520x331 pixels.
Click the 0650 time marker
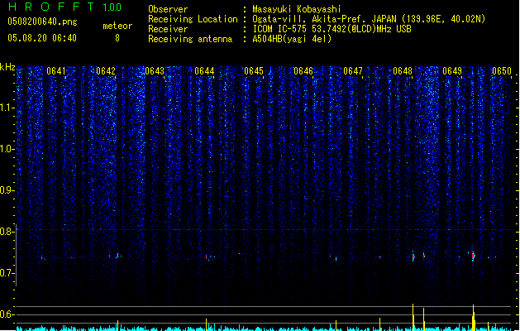502,71
